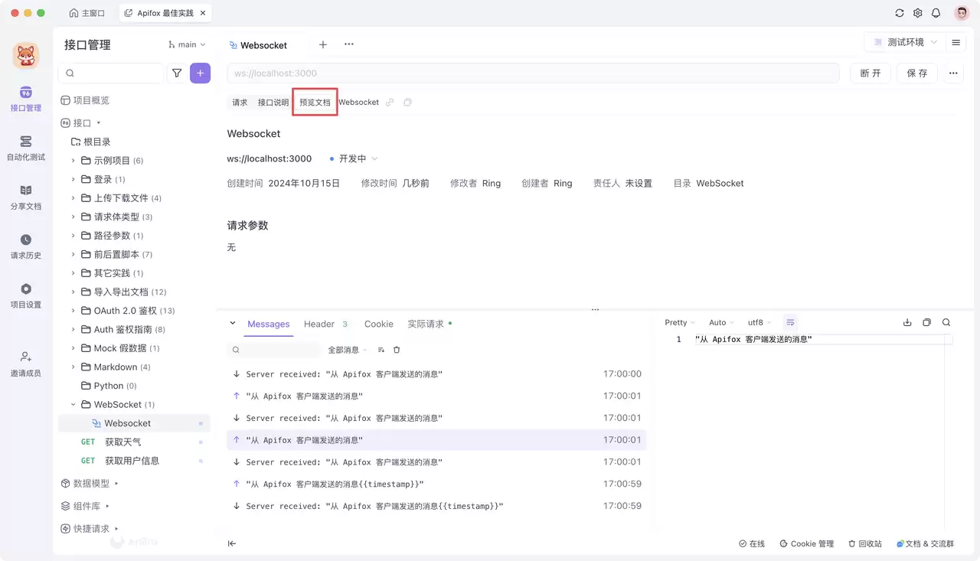Switch to the 预览文档 tab

click(315, 102)
